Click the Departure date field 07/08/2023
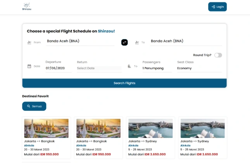This screenshot has width=250, height=163. [x=58, y=68]
